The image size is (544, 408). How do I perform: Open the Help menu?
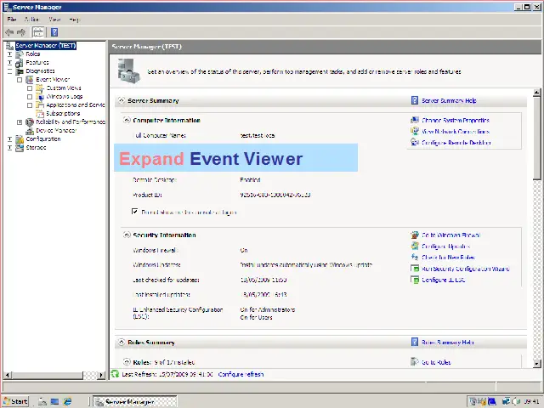click(74, 20)
